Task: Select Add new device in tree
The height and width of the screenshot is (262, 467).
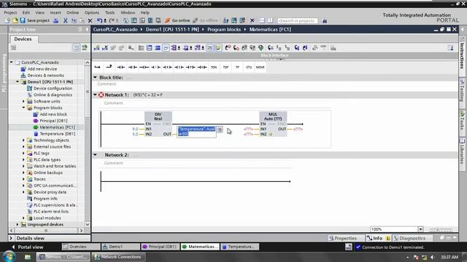Action: [x=42, y=69]
